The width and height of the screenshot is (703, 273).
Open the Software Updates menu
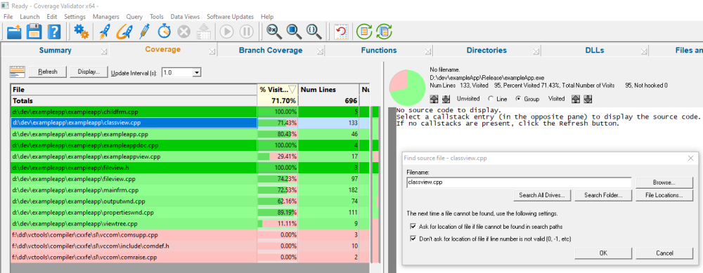tap(230, 17)
